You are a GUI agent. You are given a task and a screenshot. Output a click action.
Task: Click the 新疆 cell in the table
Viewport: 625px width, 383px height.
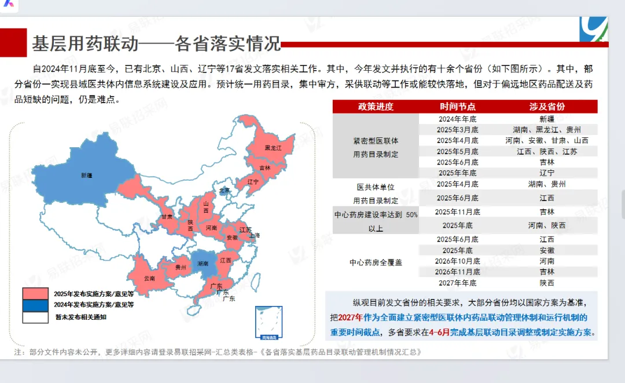tap(547, 119)
